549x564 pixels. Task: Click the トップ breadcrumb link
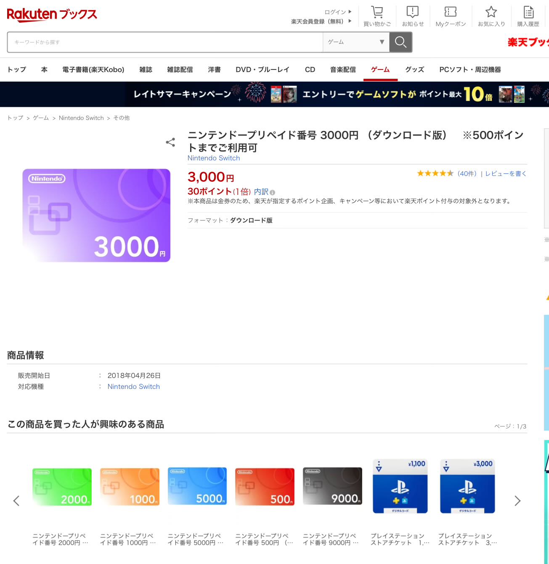click(x=15, y=118)
